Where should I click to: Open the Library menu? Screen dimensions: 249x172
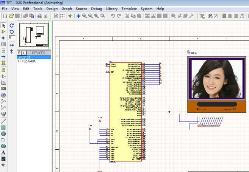[x=112, y=8]
